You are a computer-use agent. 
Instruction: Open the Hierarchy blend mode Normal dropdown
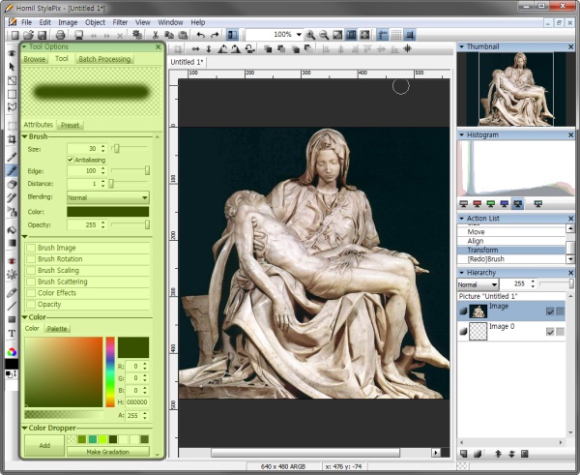478,284
